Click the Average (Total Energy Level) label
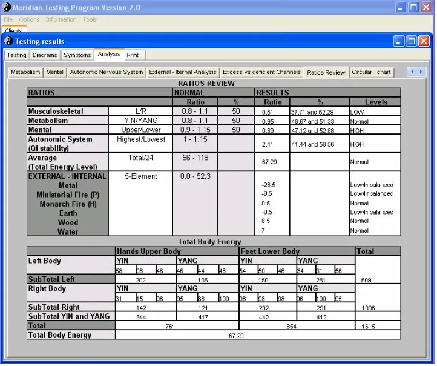This screenshot has width=437, height=366. pyautogui.click(x=62, y=162)
